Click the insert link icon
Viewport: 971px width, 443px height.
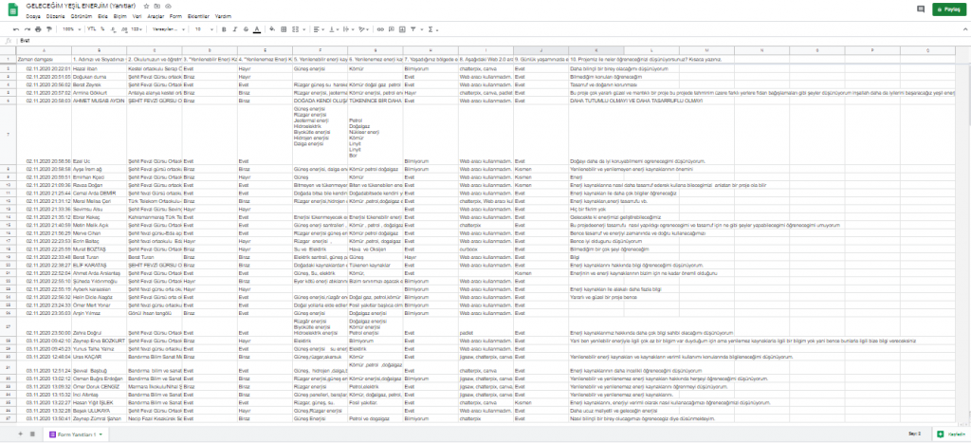coord(379,28)
